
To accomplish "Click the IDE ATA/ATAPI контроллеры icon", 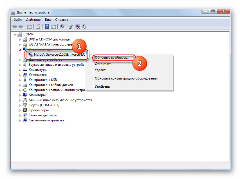I will (25, 44).
